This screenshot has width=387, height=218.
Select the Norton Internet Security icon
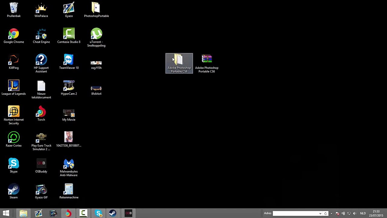pos(14,115)
